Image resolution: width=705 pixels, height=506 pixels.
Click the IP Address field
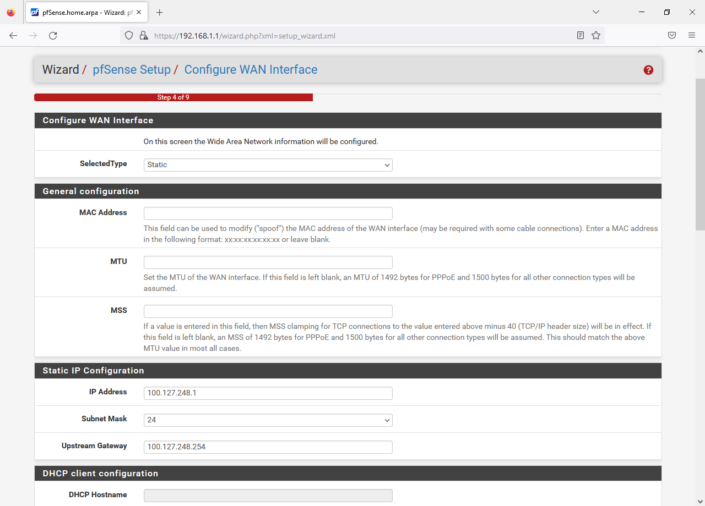268,393
